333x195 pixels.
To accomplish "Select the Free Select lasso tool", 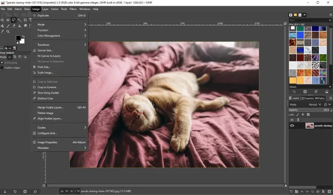I will point(14,20).
